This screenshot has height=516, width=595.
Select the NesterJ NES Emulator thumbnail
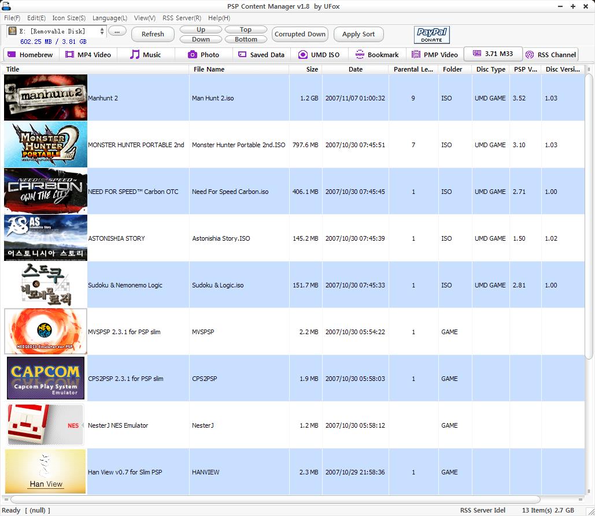[46, 425]
